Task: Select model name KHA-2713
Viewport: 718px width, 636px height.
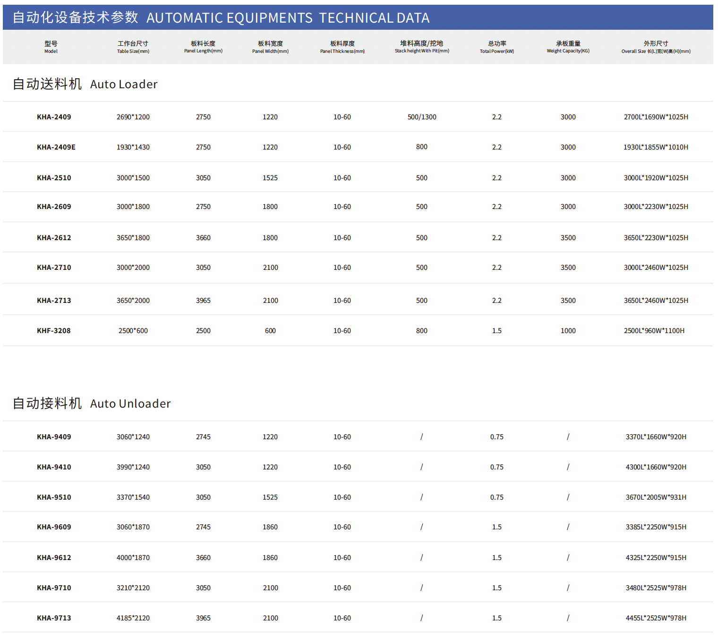Action: point(54,301)
